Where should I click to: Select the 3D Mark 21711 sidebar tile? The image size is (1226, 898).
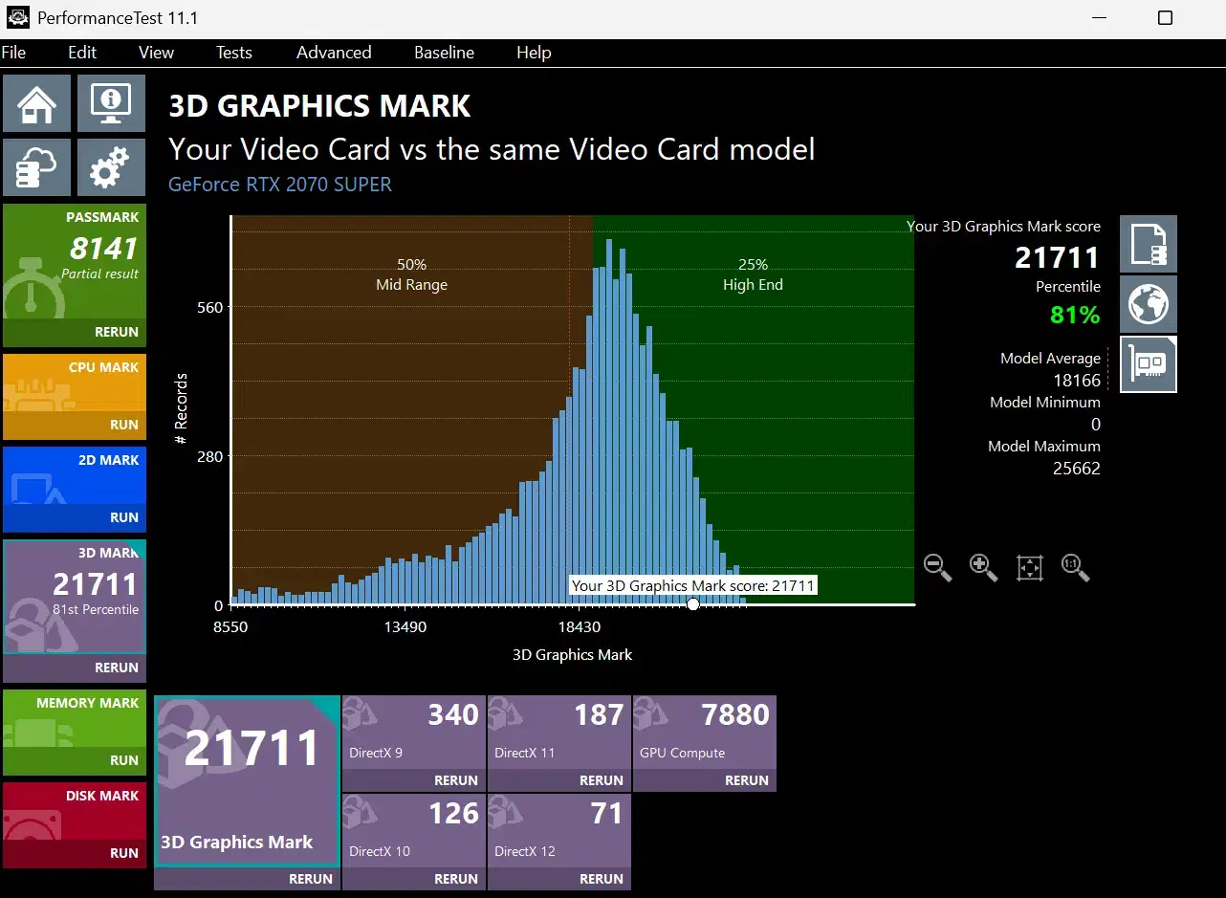tap(75, 598)
